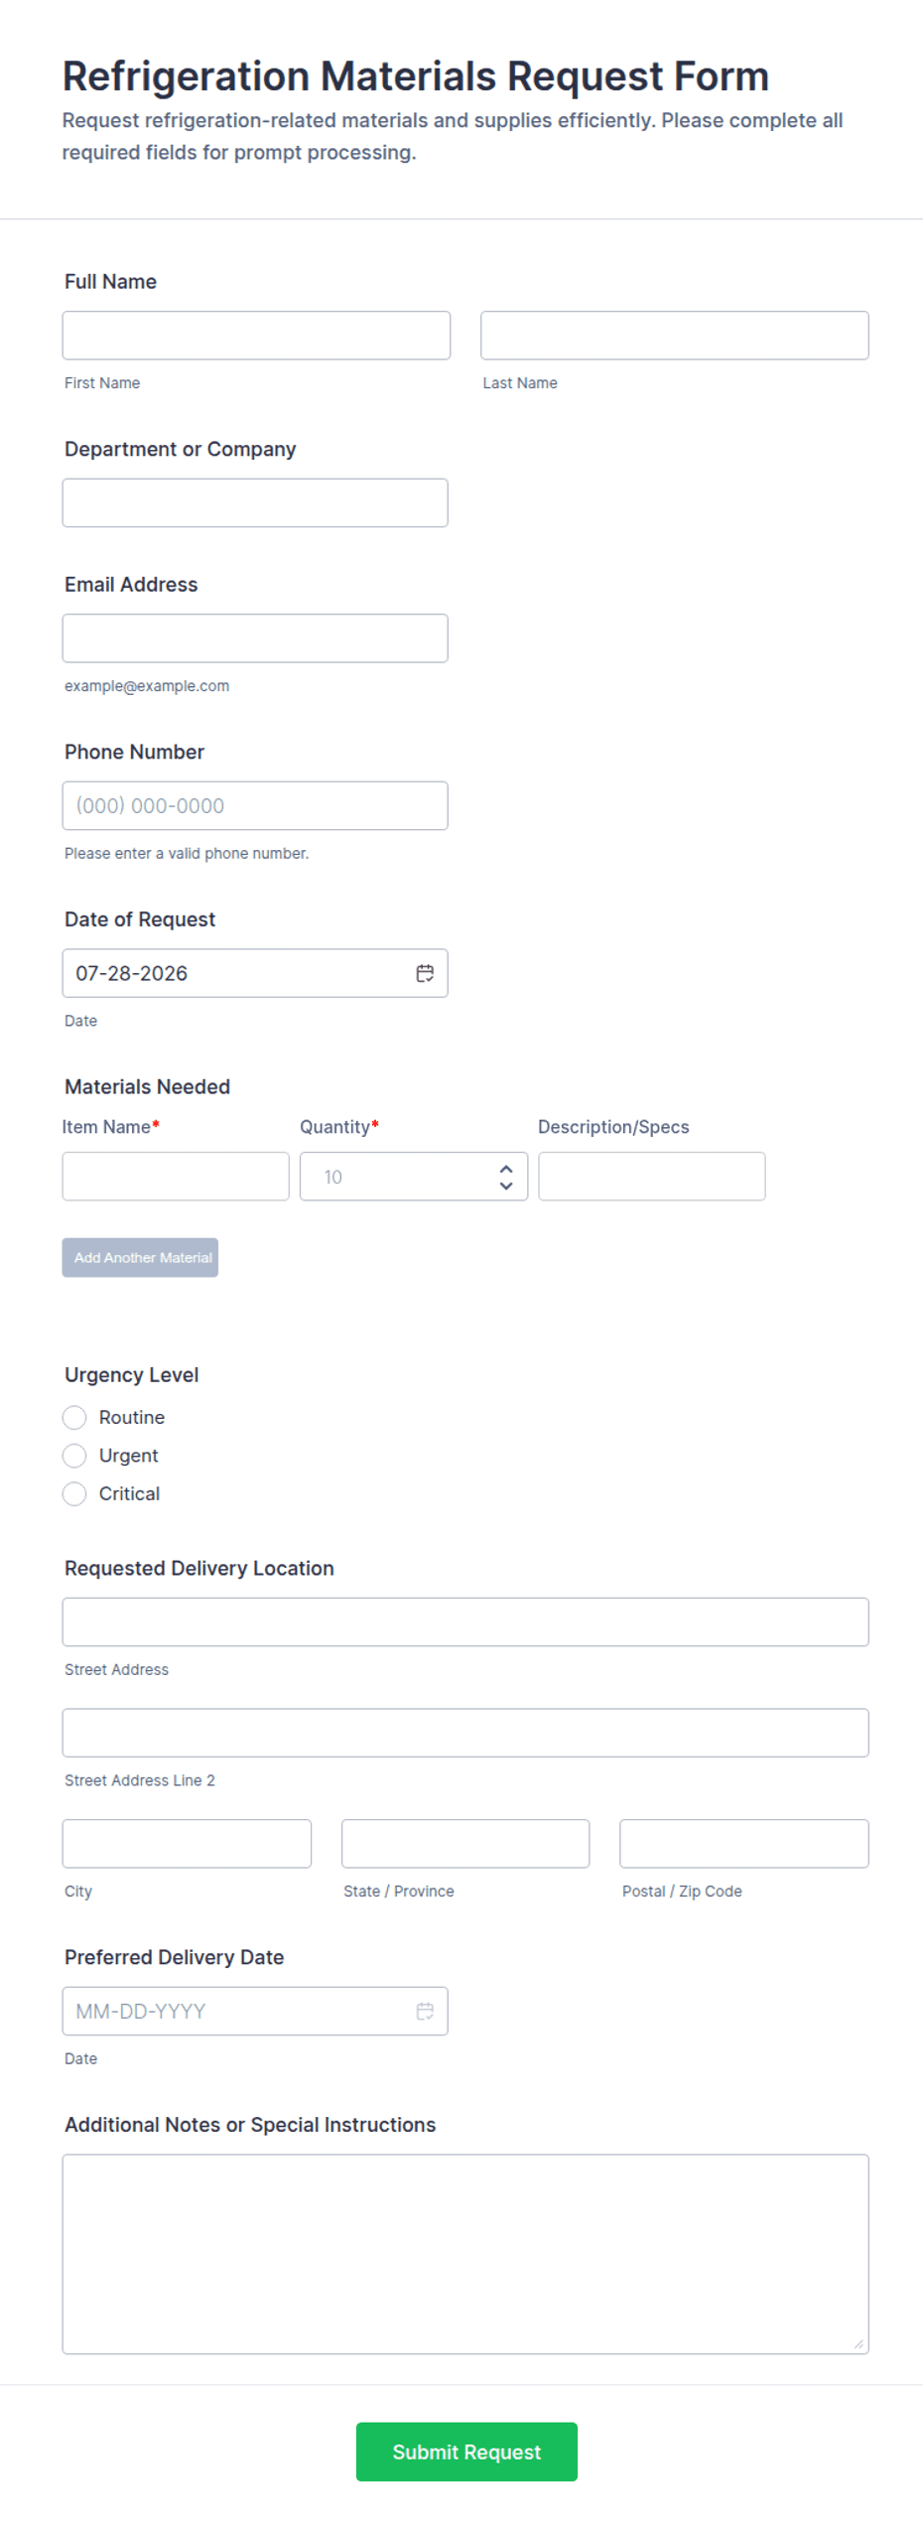Submit the request with the green button

(x=466, y=2452)
